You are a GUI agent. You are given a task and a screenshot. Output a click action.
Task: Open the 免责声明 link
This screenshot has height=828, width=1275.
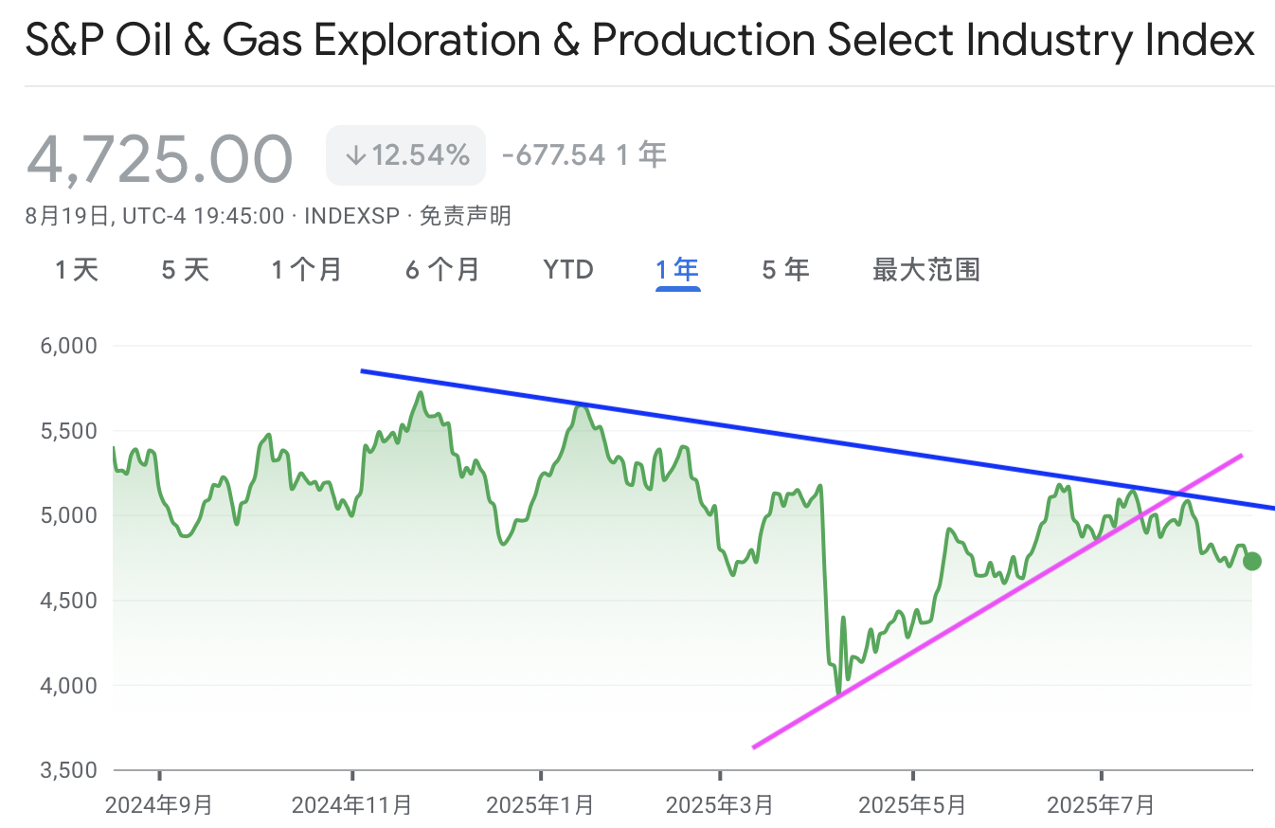click(464, 216)
